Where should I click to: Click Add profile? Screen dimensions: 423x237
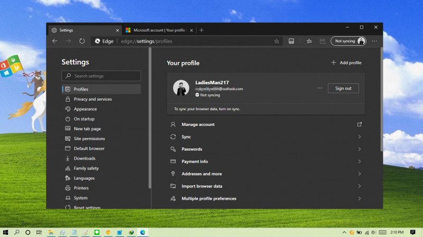click(x=346, y=63)
